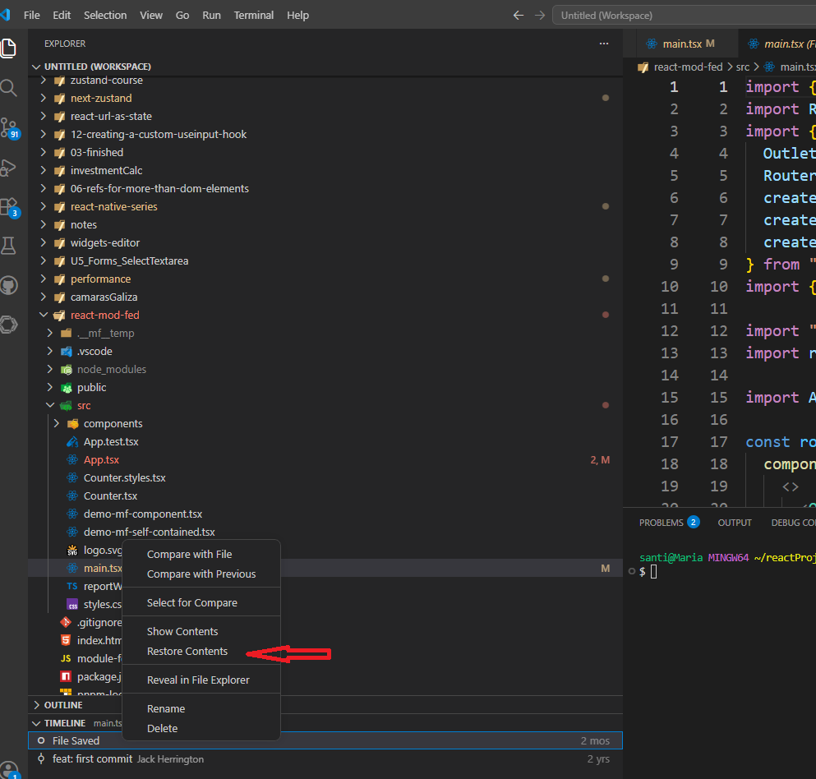This screenshot has width=816, height=779.
Task: Open the Help menu
Action: 297,16
